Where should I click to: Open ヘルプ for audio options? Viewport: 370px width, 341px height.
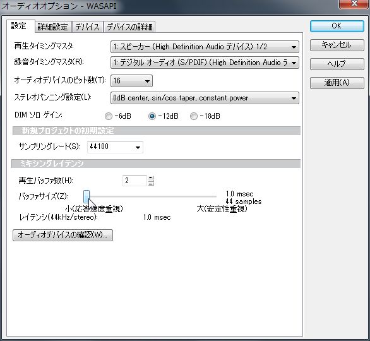pos(337,64)
